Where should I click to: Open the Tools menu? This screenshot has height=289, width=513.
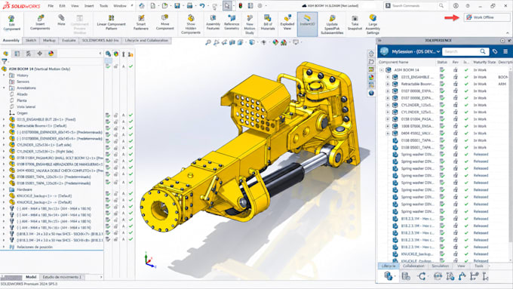[x=103, y=5]
